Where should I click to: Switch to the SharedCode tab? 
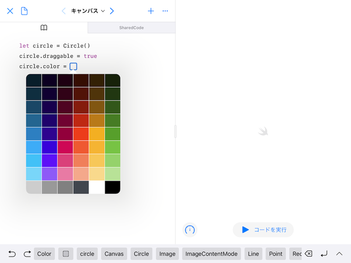131,27
